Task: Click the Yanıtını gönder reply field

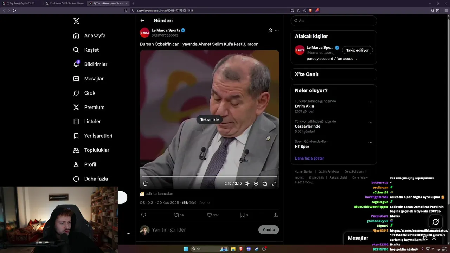Action: [204, 230]
